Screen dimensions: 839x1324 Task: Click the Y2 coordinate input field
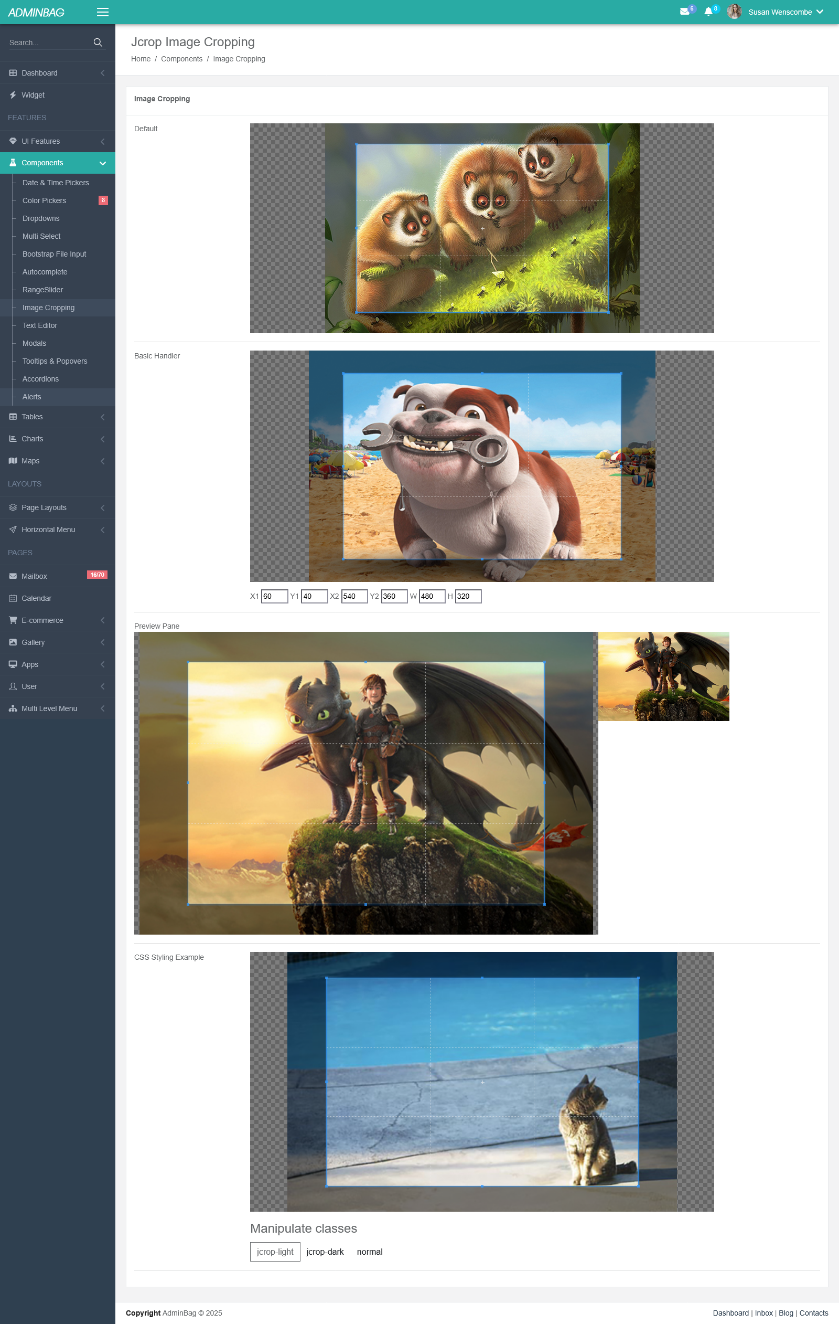[x=394, y=596]
